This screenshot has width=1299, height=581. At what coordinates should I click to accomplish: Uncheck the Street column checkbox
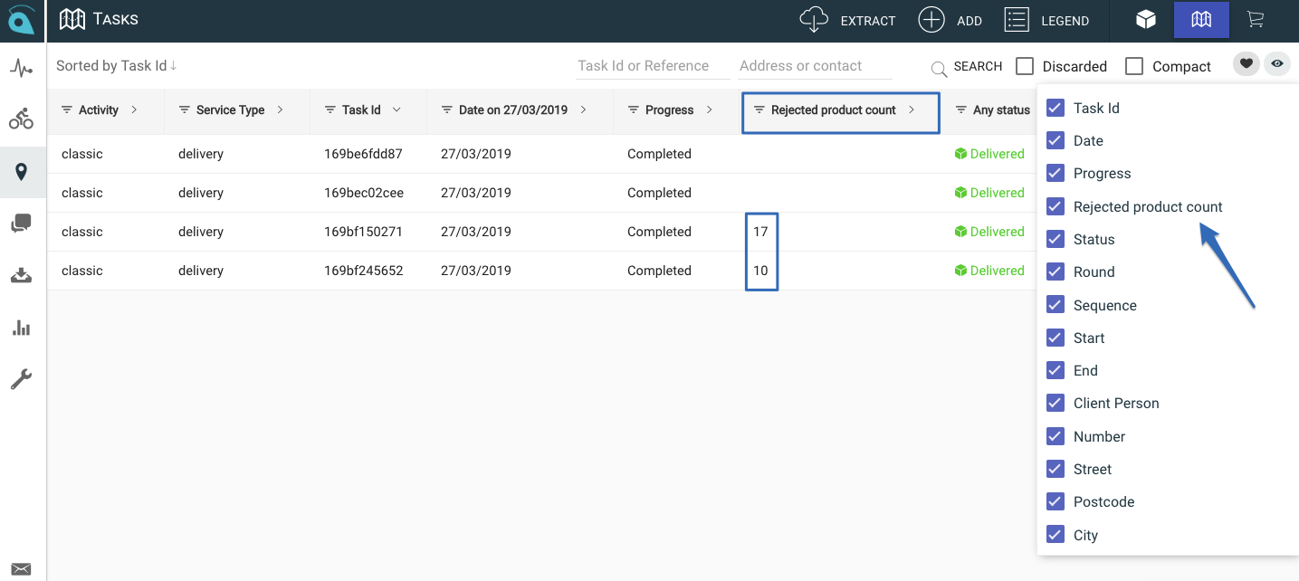pos(1055,469)
